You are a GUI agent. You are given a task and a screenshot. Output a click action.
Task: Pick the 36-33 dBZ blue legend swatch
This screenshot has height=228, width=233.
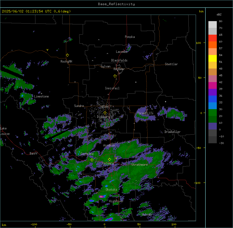[x=212, y=99]
